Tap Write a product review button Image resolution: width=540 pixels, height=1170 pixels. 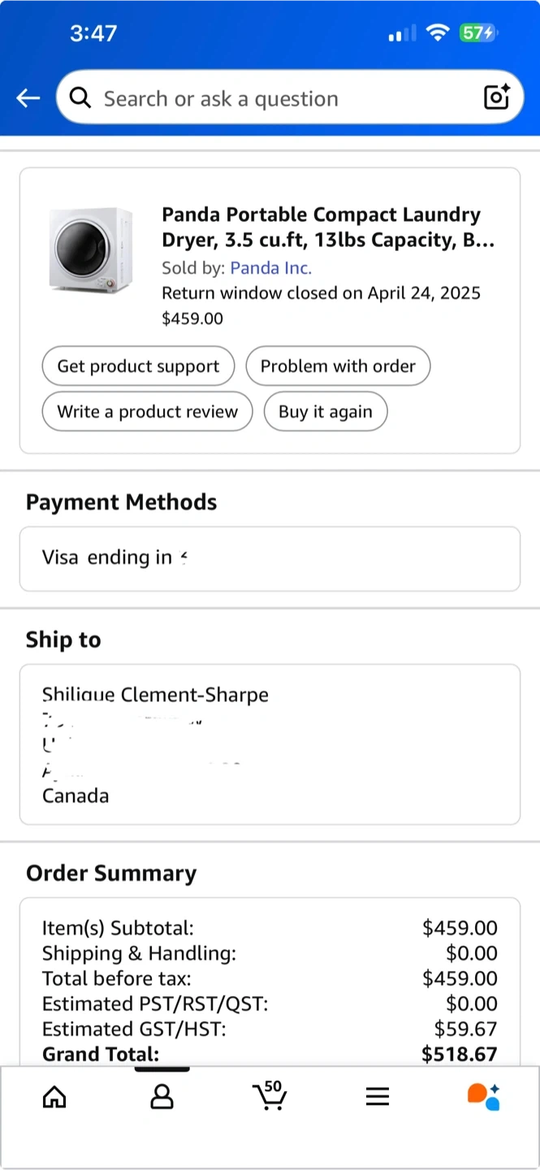pos(147,412)
